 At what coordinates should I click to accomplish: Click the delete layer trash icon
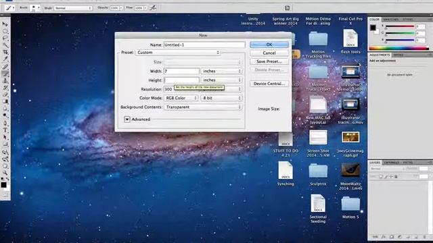[x=424, y=237]
